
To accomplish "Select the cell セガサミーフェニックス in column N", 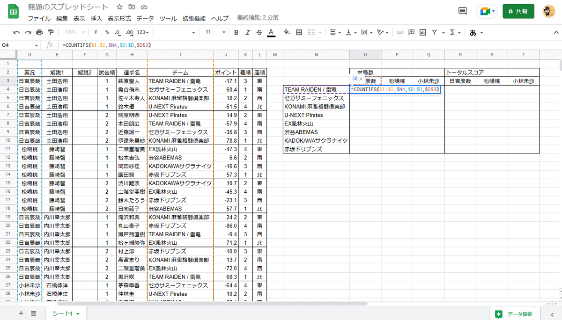I will [x=316, y=98].
